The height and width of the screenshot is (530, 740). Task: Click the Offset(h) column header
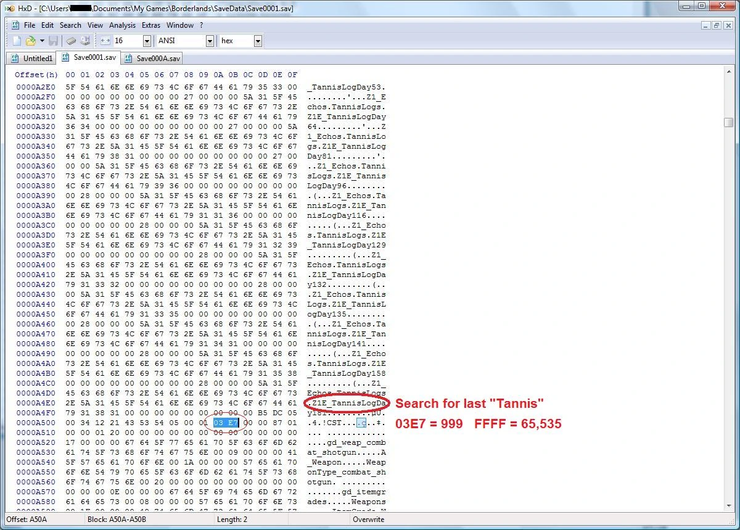click(36, 75)
